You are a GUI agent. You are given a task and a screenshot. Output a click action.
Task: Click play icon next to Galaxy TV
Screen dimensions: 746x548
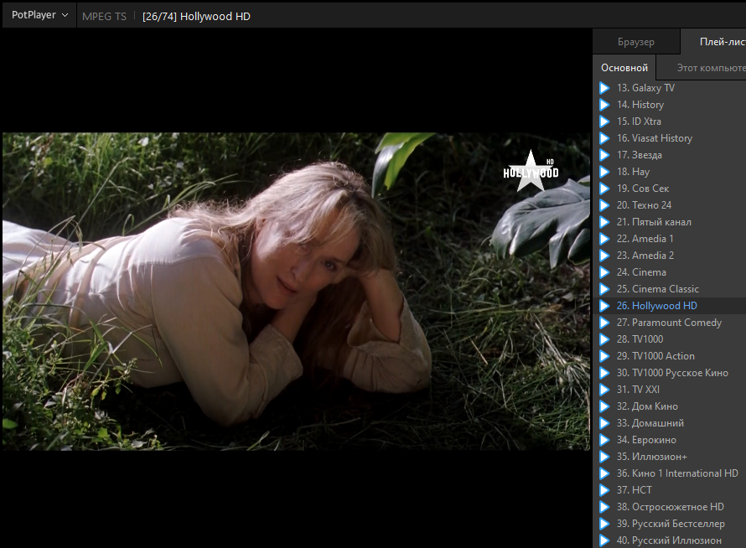pyautogui.click(x=604, y=88)
